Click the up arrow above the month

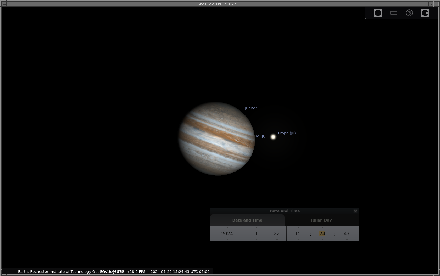[x=256, y=228]
